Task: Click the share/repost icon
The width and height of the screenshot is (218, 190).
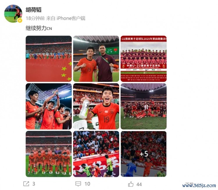Action: coord(26,184)
